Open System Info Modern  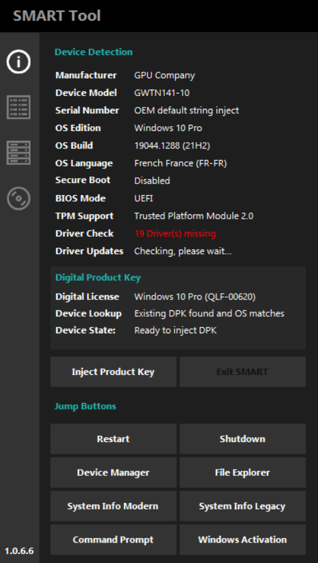coord(113,506)
